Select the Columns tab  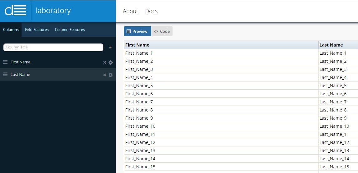pos(11,30)
